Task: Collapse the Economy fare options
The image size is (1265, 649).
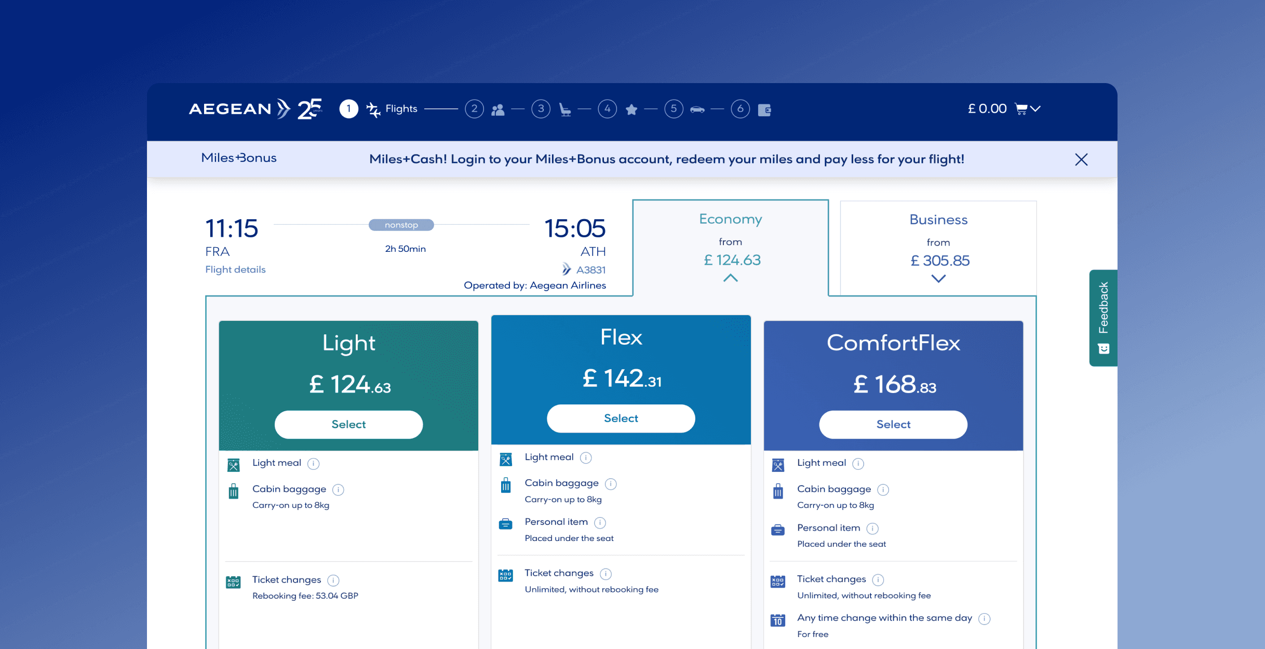Action: point(730,278)
